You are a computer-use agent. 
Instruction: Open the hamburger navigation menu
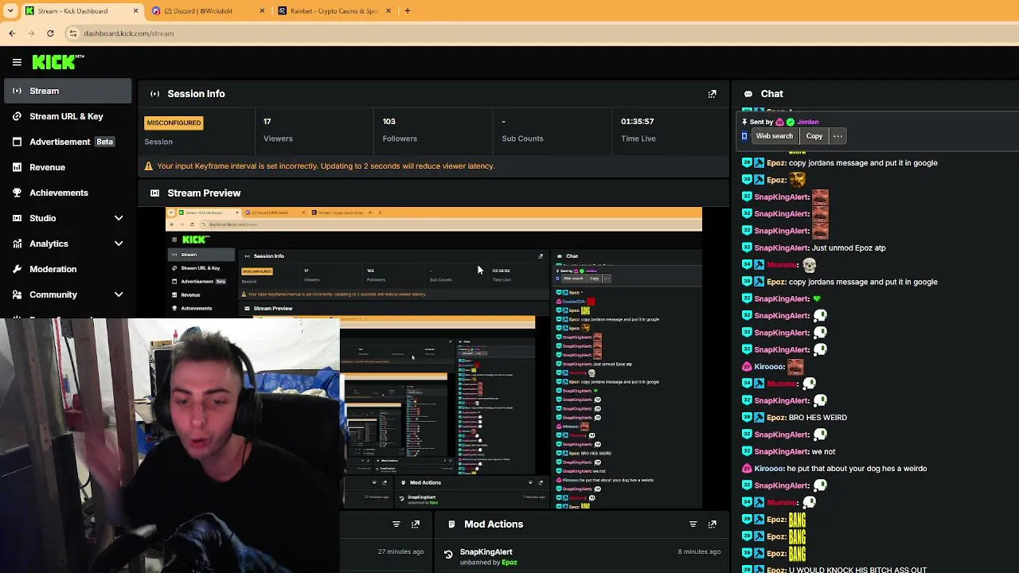coord(17,62)
